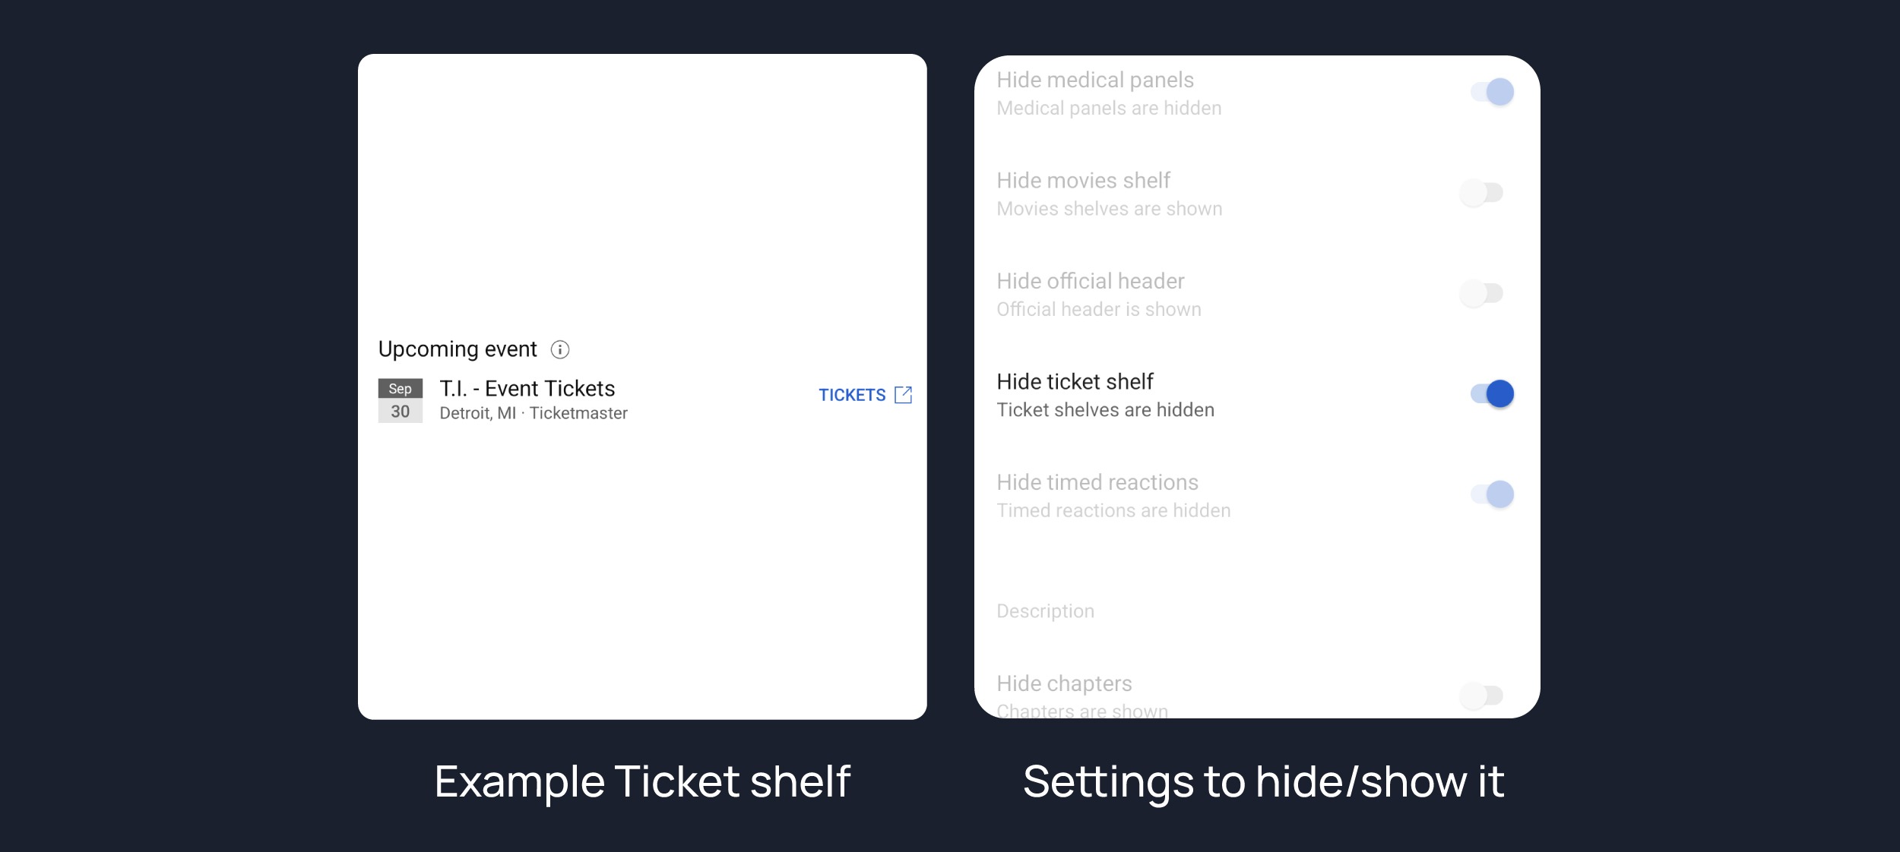The width and height of the screenshot is (1900, 852).
Task: Select the T.I. - Event Tickets title
Action: tap(527, 389)
